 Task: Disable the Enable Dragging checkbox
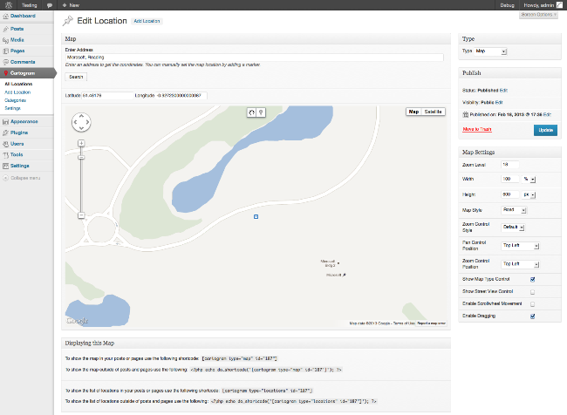[x=532, y=316]
